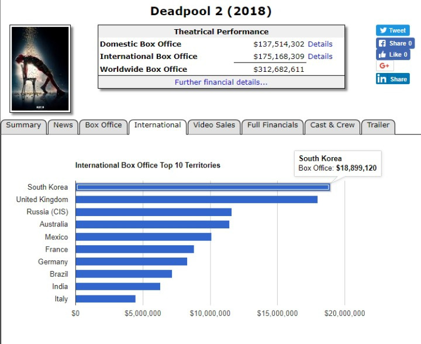Click the $137,514,302 domestic value
421x344 pixels.
pos(279,44)
